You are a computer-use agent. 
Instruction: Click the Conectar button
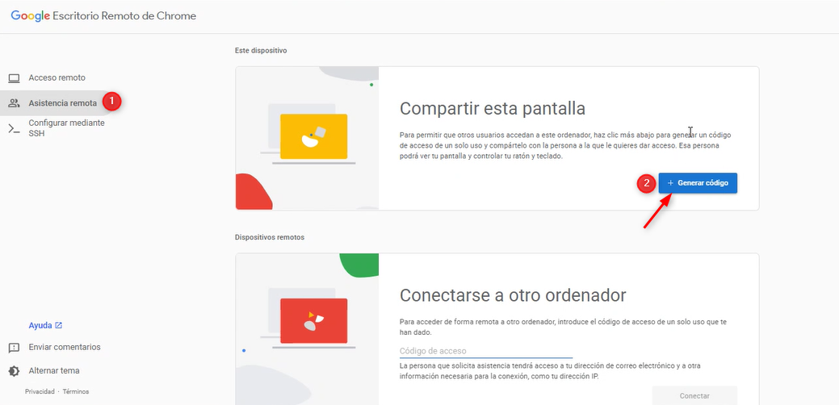694,395
